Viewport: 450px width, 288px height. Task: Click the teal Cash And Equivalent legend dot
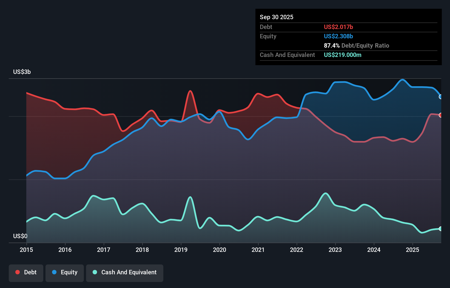coord(95,272)
